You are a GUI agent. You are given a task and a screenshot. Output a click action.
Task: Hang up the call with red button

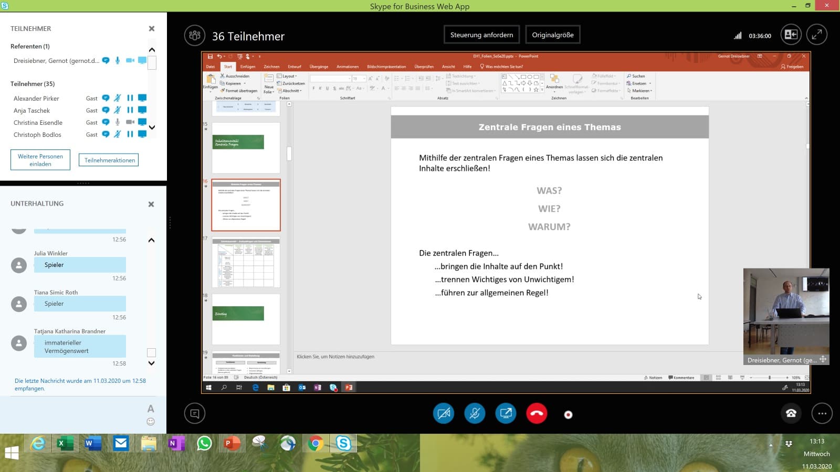click(537, 414)
